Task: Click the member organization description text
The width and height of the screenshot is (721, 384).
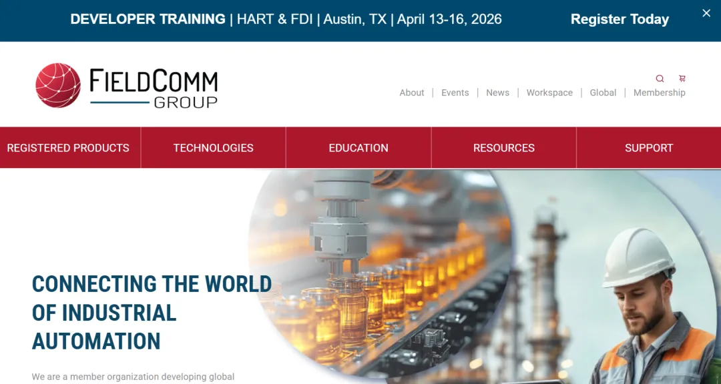Action: pyautogui.click(x=133, y=377)
